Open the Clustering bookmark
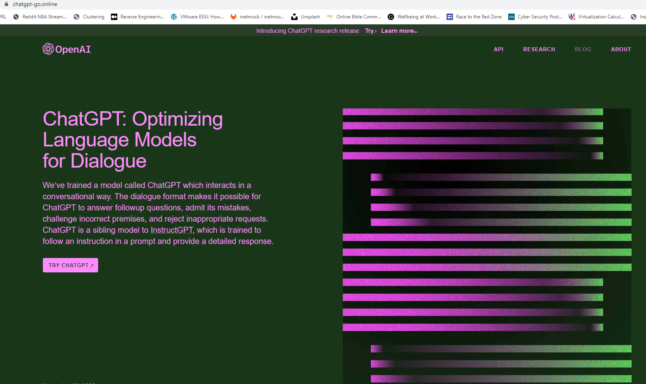The image size is (646, 384). pos(89,17)
